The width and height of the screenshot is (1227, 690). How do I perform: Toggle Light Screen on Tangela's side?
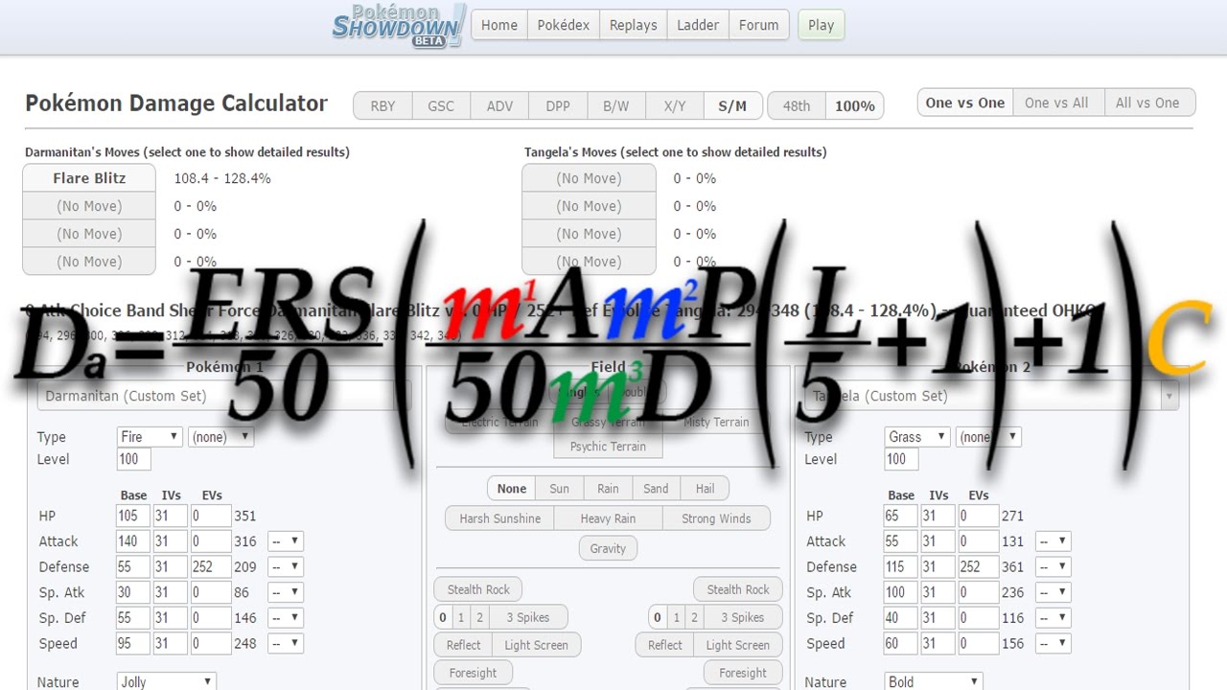click(x=738, y=645)
